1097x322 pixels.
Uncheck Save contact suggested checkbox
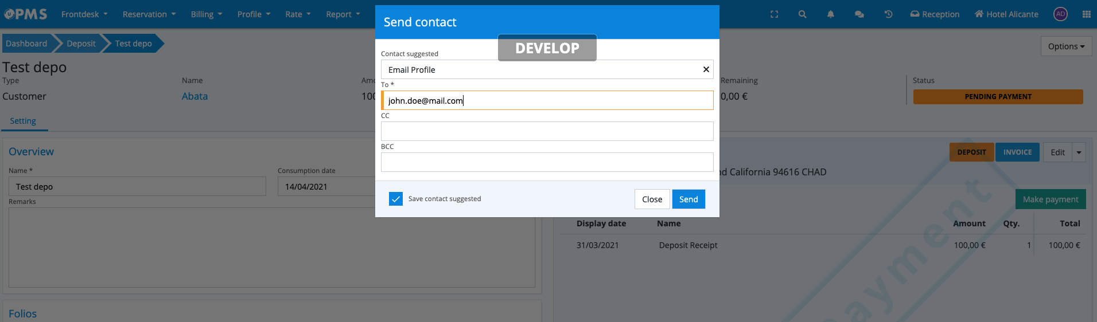point(396,199)
